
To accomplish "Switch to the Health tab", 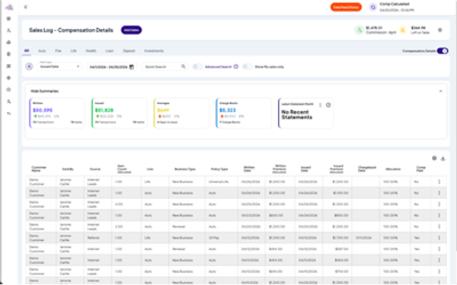I will click(x=91, y=51).
